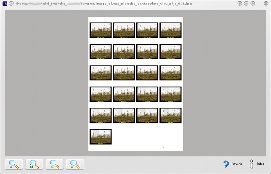Click the first thumbnail in the top row
This screenshot has height=174, width=271.
coord(101,30)
